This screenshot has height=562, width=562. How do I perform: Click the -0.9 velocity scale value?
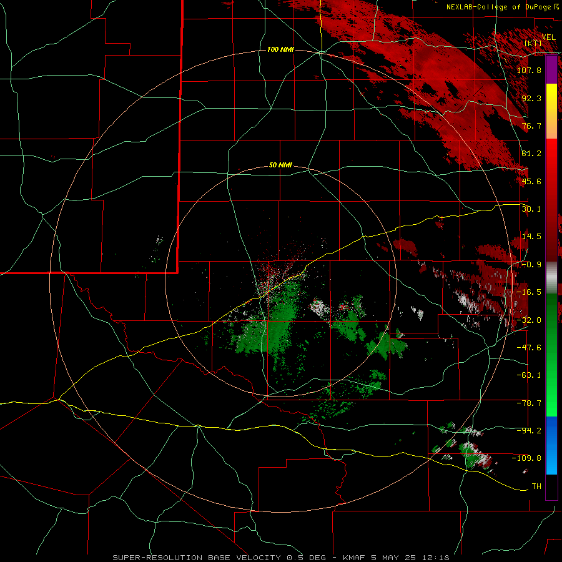[x=531, y=265]
